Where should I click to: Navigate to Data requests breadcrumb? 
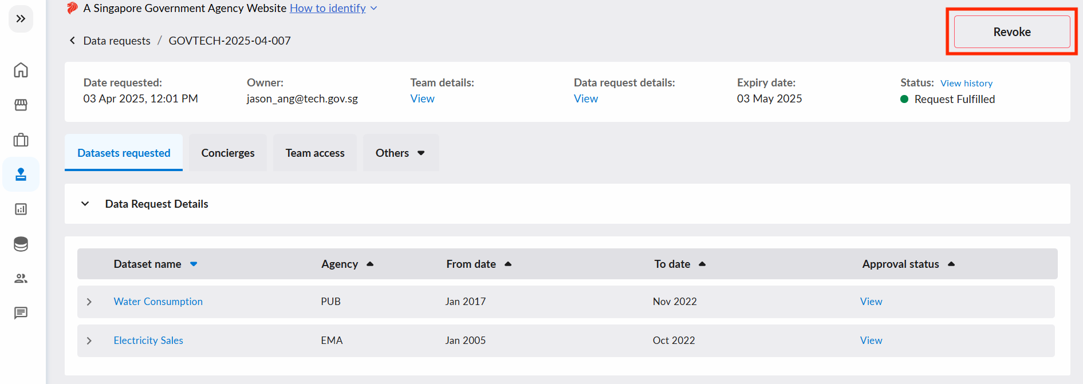[x=117, y=41]
